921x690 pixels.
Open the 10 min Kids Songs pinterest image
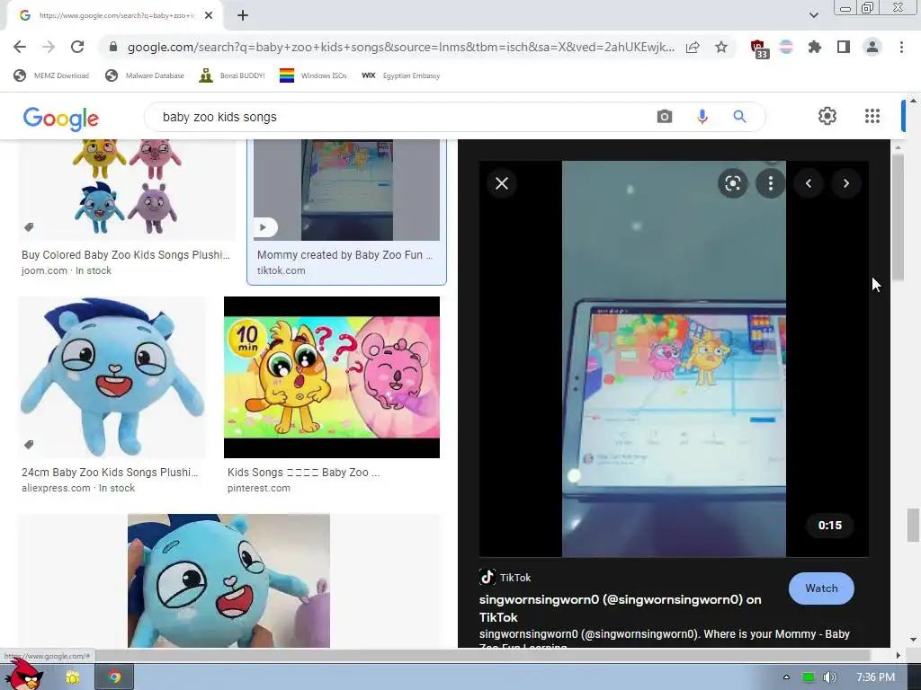click(x=332, y=377)
